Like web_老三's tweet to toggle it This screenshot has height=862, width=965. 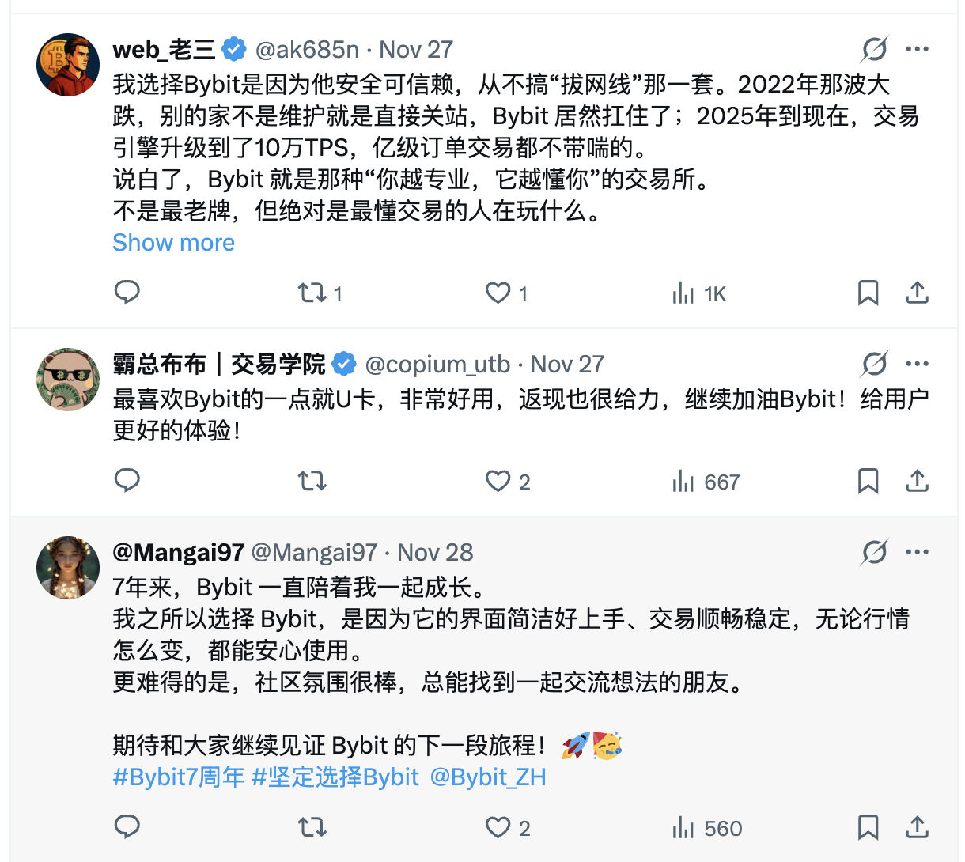(497, 293)
